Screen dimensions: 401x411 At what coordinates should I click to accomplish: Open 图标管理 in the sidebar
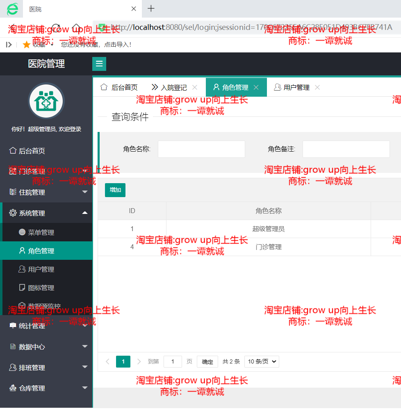[x=21, y=287]
